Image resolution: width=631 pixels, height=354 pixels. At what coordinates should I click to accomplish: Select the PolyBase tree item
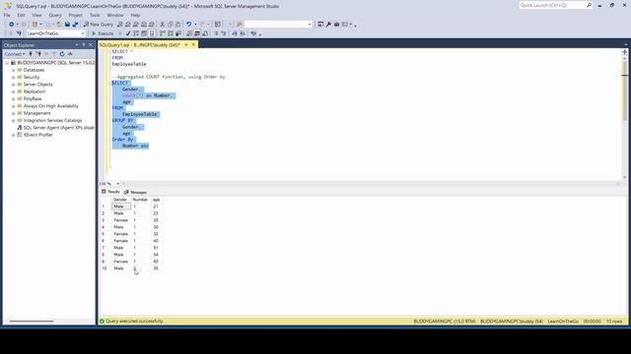33,98
